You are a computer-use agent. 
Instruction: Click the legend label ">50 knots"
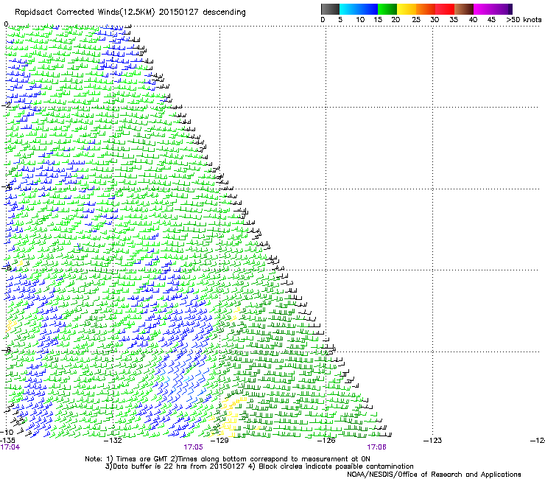click(524, 20)
